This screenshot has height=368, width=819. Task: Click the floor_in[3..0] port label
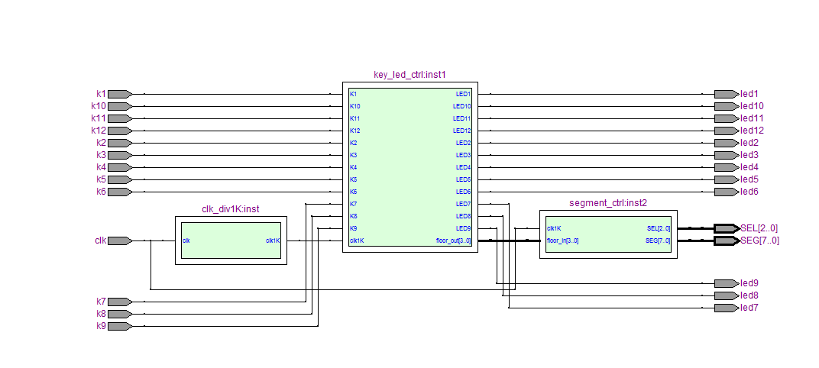[562, 240]
